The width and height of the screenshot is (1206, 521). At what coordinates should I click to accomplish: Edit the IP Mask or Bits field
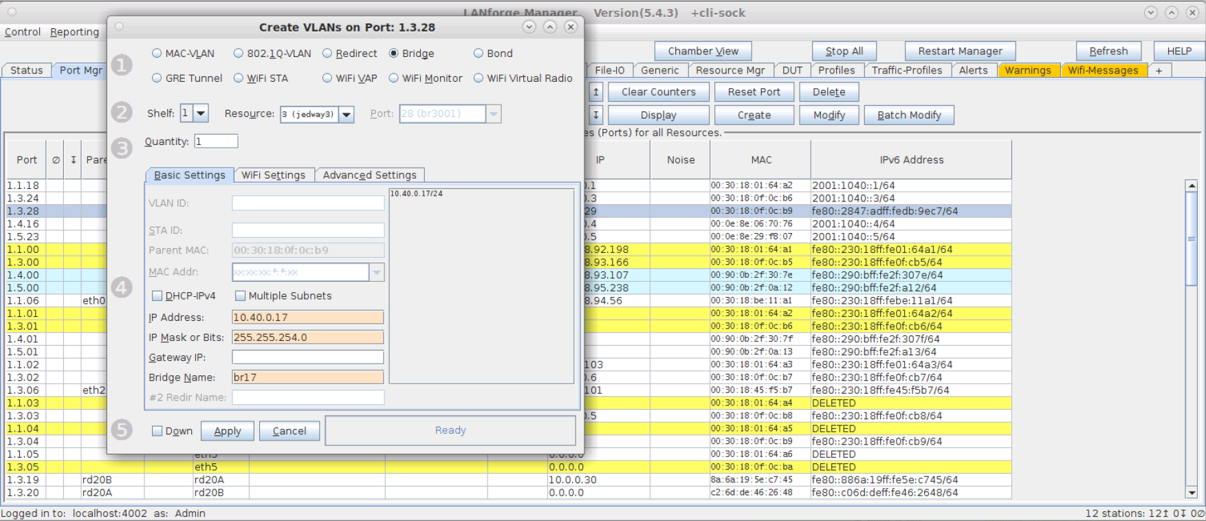308,337
